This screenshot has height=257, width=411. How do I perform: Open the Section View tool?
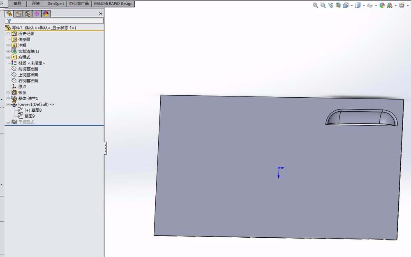tap(338, 6)
